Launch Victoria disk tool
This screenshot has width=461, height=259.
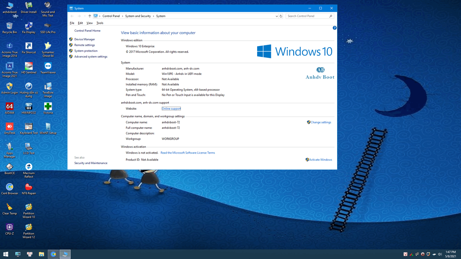coord(48,109)
